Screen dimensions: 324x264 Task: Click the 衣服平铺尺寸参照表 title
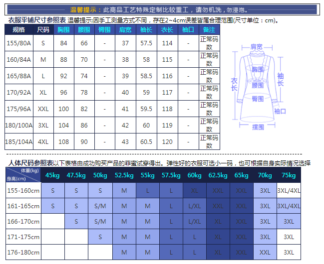[37, 20]
